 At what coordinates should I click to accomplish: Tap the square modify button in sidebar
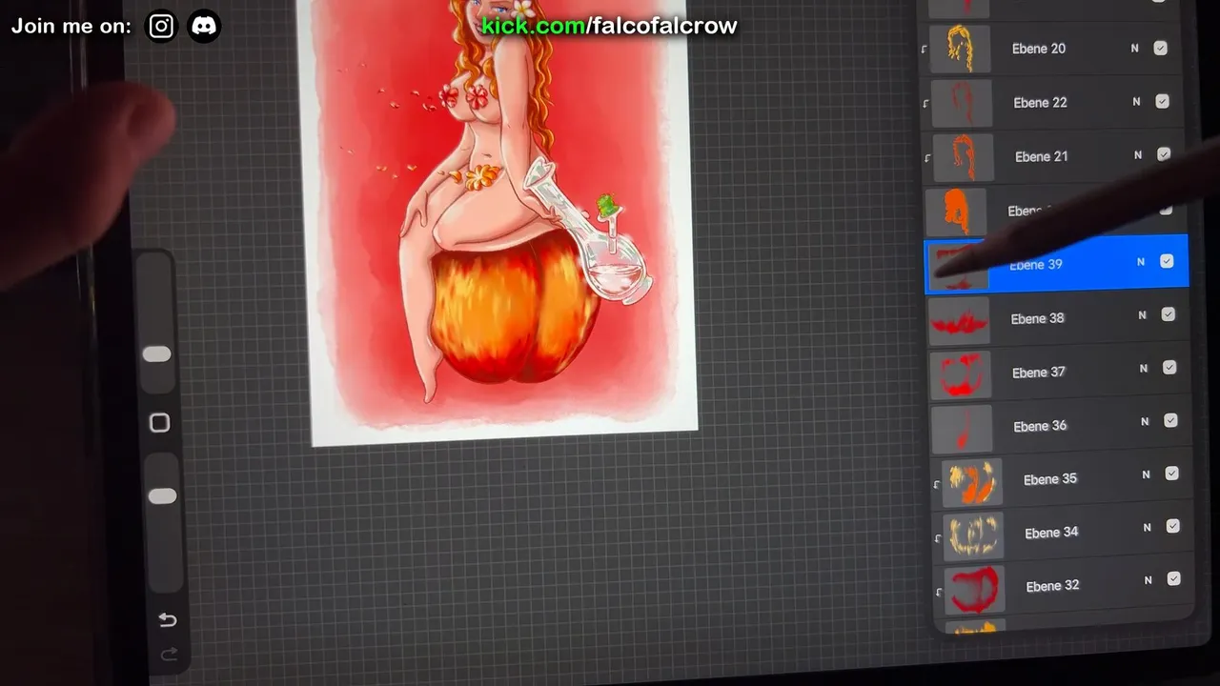pyautogui.click(x=159, y=422)
